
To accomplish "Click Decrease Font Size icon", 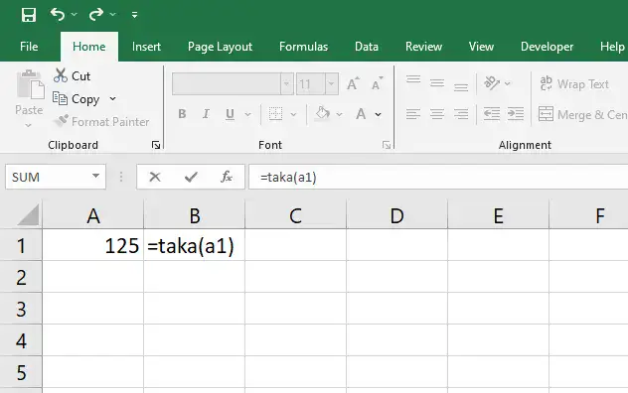I will (x=377, y=83).
